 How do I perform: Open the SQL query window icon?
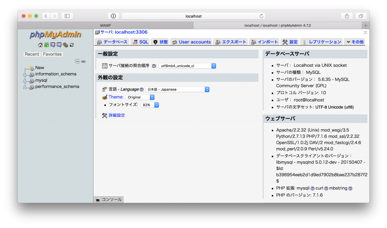point(59,45)
